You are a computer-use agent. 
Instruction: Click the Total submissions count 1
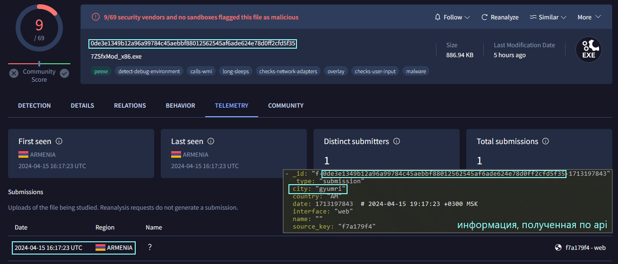coord(479,161)
